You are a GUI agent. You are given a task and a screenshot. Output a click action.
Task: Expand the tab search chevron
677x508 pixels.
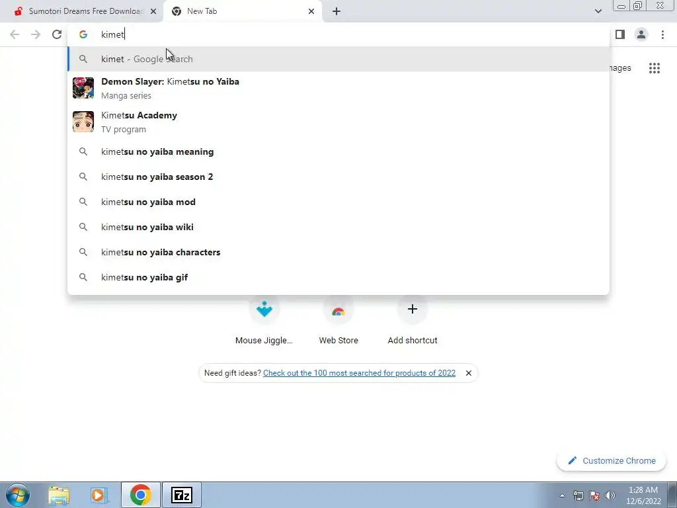pyautogui.click(x=598, y=11)
